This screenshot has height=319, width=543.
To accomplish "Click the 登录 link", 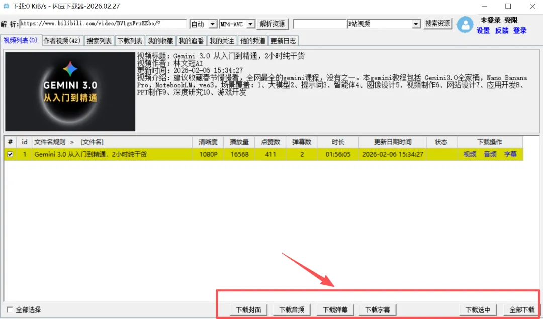I will coord(520,31).
